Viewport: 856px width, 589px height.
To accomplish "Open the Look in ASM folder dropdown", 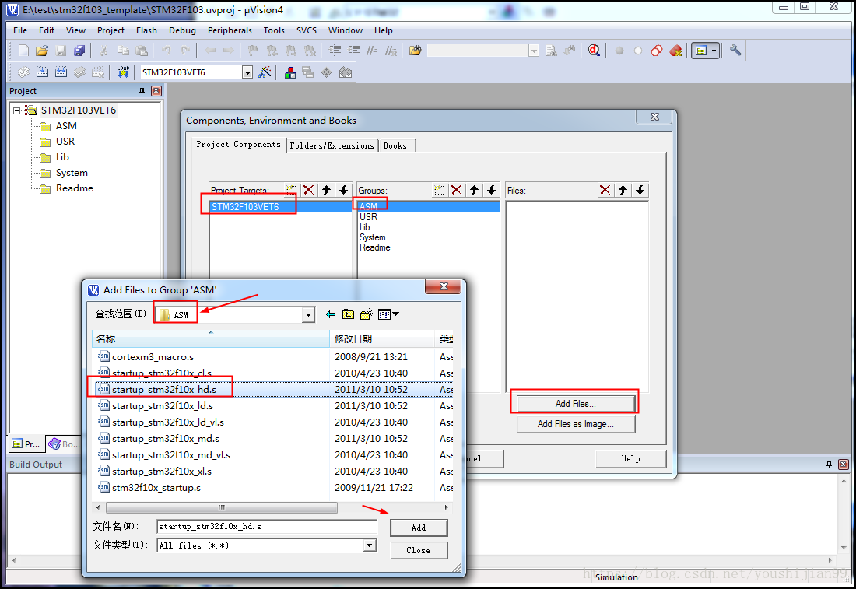I will (x=308, y=315).
